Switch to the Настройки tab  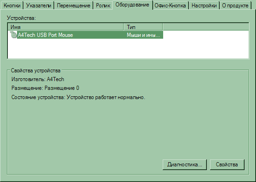point(204,6)
